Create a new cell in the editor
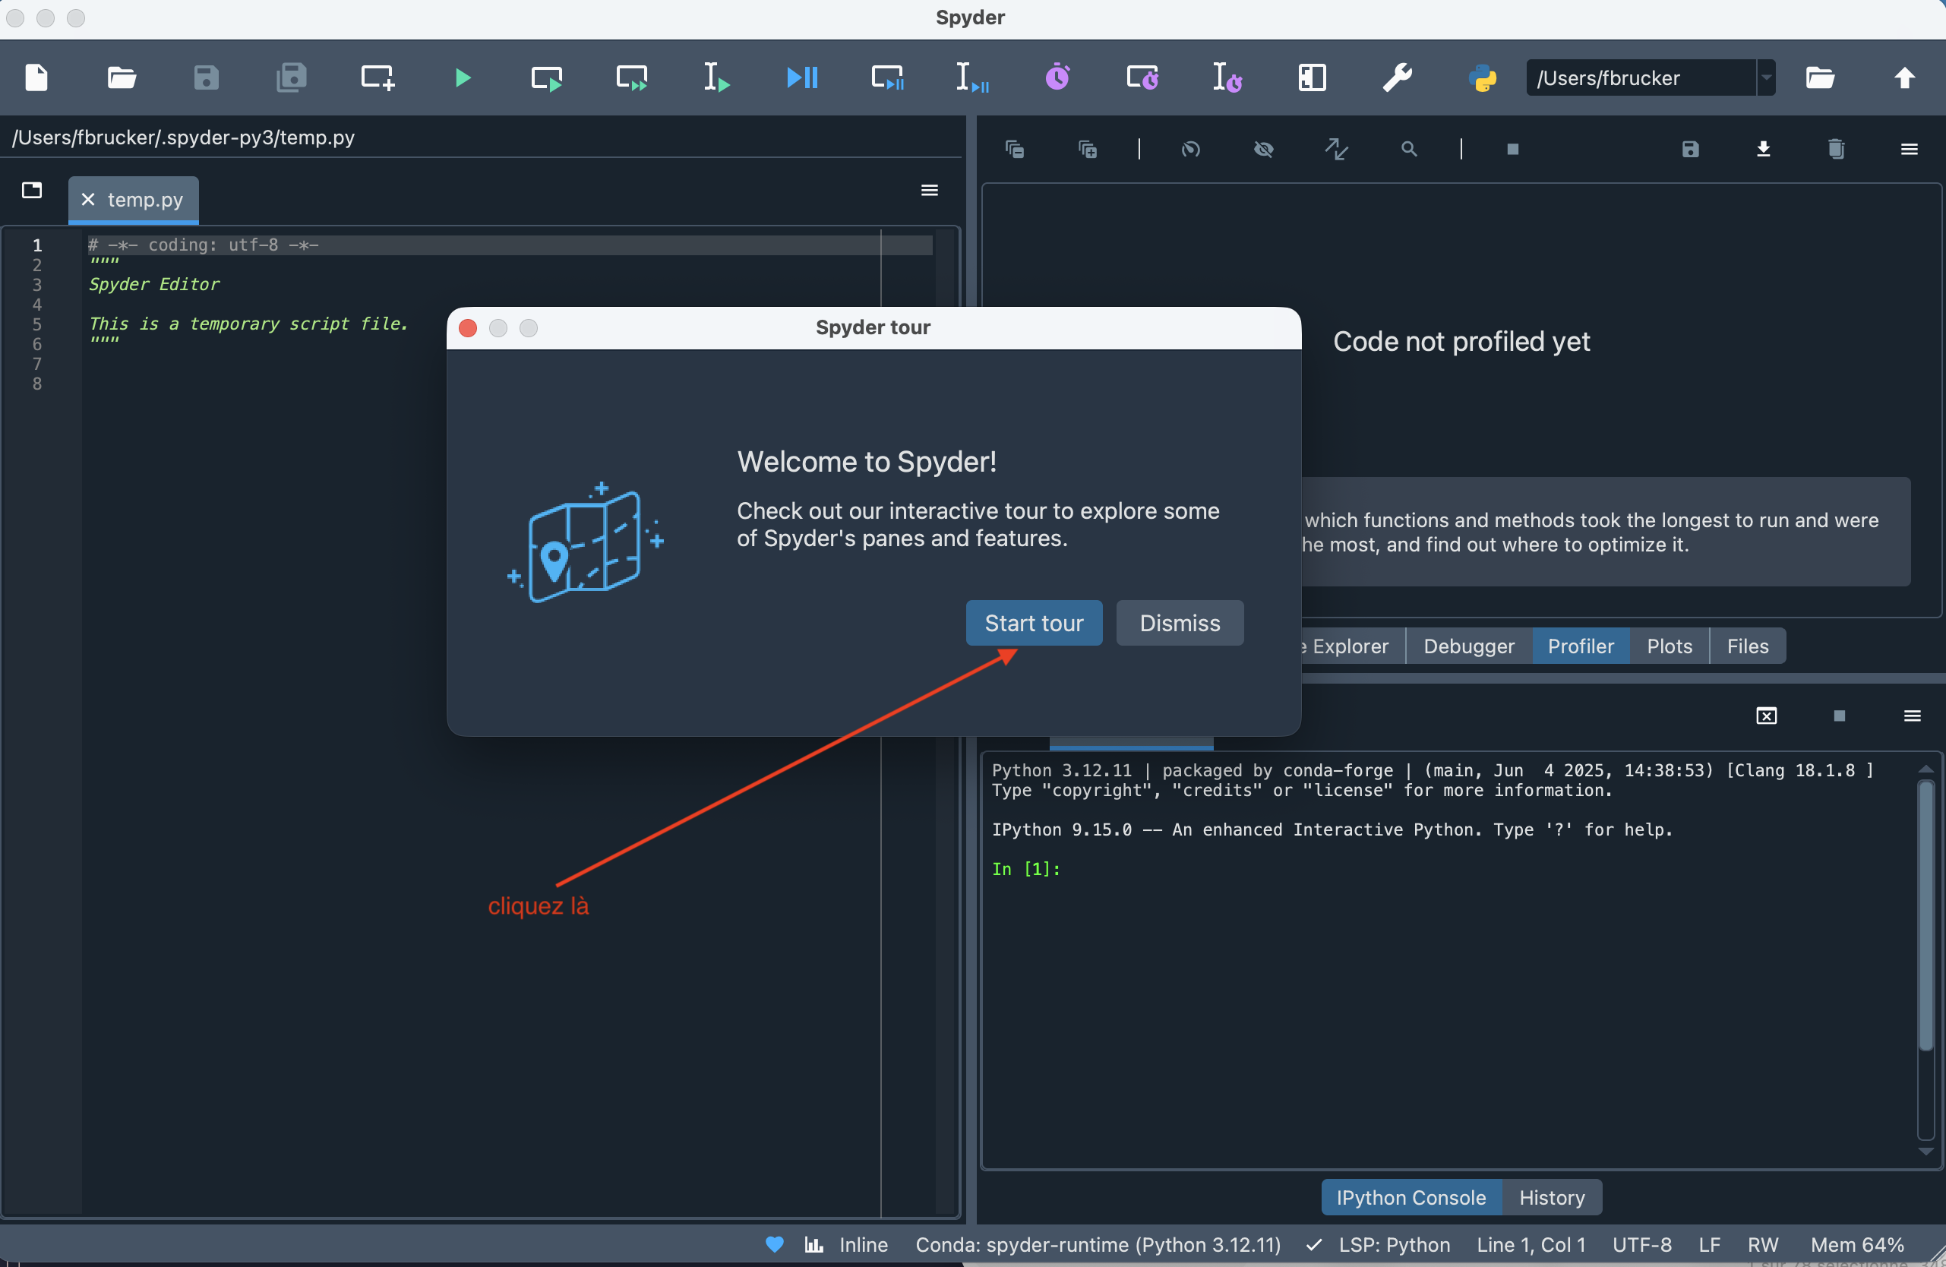Screen dimensions: 1946x1267 pos(378,77)
